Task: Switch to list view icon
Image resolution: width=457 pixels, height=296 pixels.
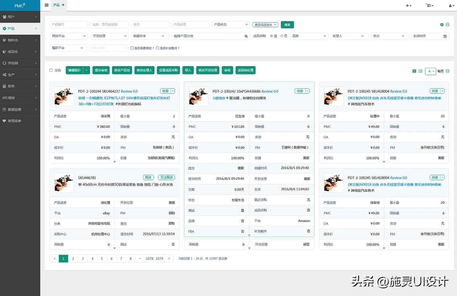Action: click(x=420, y=71)
